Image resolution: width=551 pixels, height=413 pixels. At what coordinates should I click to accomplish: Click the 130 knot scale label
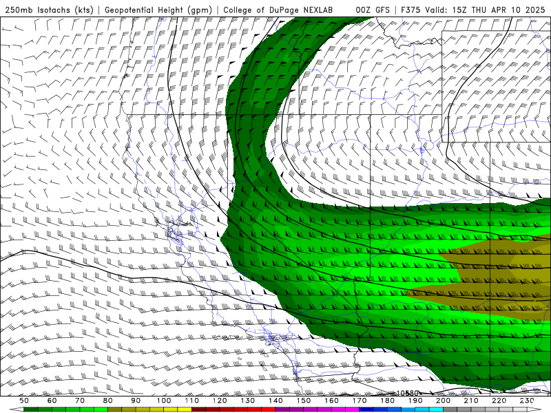point(248,401)
